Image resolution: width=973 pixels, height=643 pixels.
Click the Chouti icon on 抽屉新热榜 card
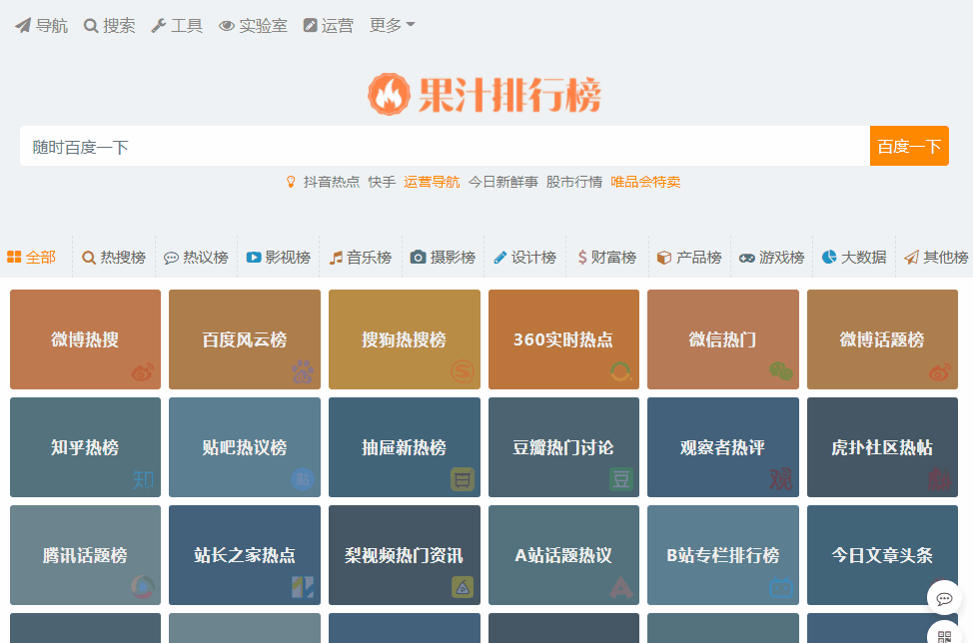[x=463, y=479]
